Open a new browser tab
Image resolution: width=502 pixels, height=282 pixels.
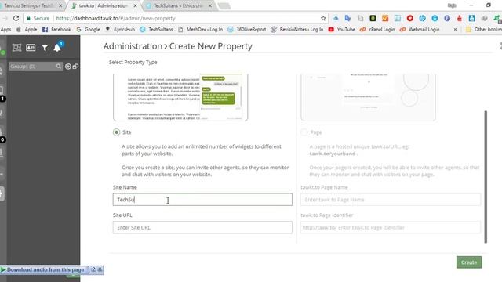[x=224, y=6]
